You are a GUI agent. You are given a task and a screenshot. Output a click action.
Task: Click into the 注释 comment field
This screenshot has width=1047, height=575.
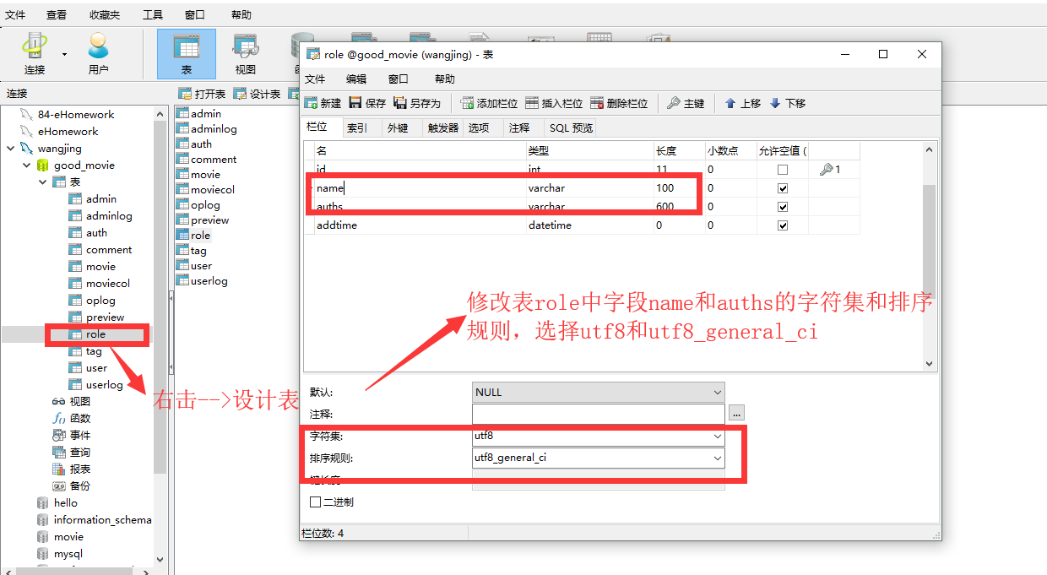tap(599, 414)
